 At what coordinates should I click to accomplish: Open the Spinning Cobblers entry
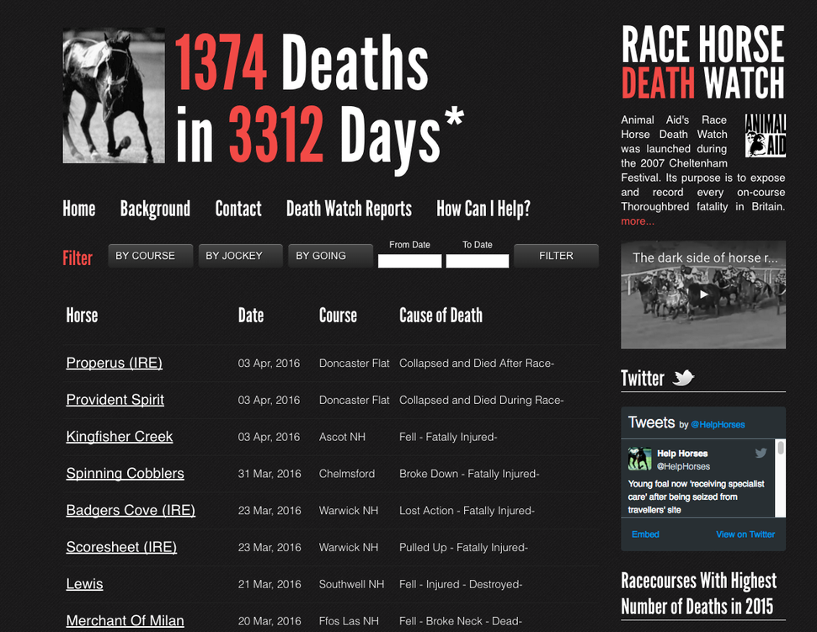pyautogui.click(x=125, y=473)
